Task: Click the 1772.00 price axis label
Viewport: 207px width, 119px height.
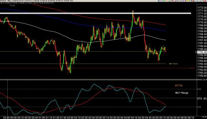Action: click(x=202, y=8)
